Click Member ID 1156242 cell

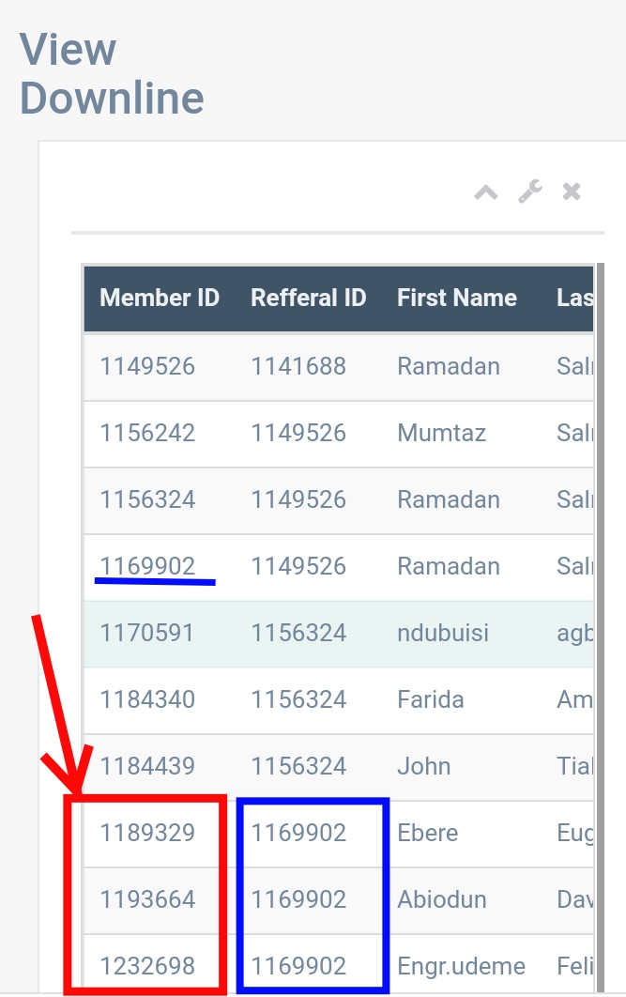point(147,433)
